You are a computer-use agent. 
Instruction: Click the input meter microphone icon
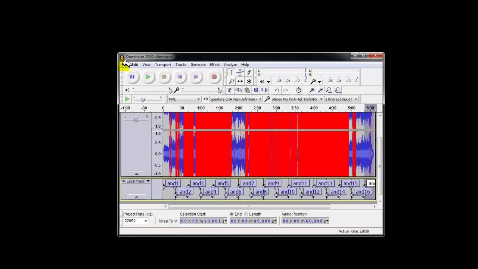313,81
